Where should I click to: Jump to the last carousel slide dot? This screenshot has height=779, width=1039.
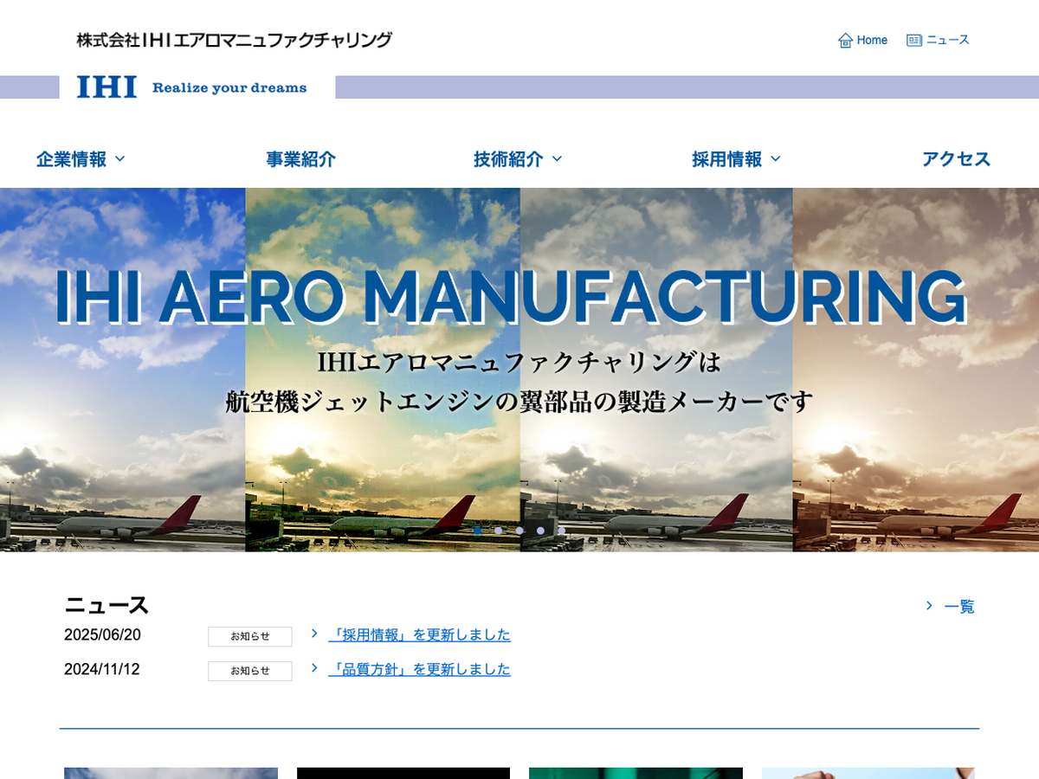561,531
